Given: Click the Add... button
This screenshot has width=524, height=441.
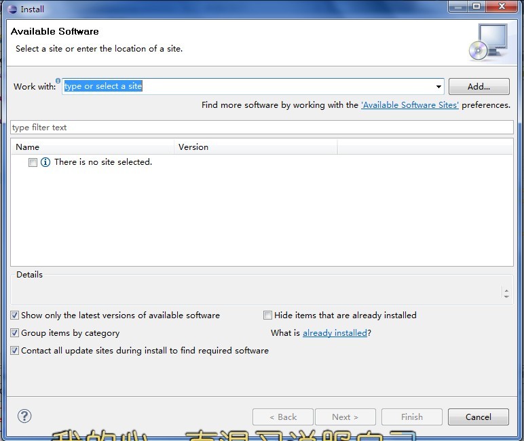Looking at the screenshot, I should coord(479,87).
